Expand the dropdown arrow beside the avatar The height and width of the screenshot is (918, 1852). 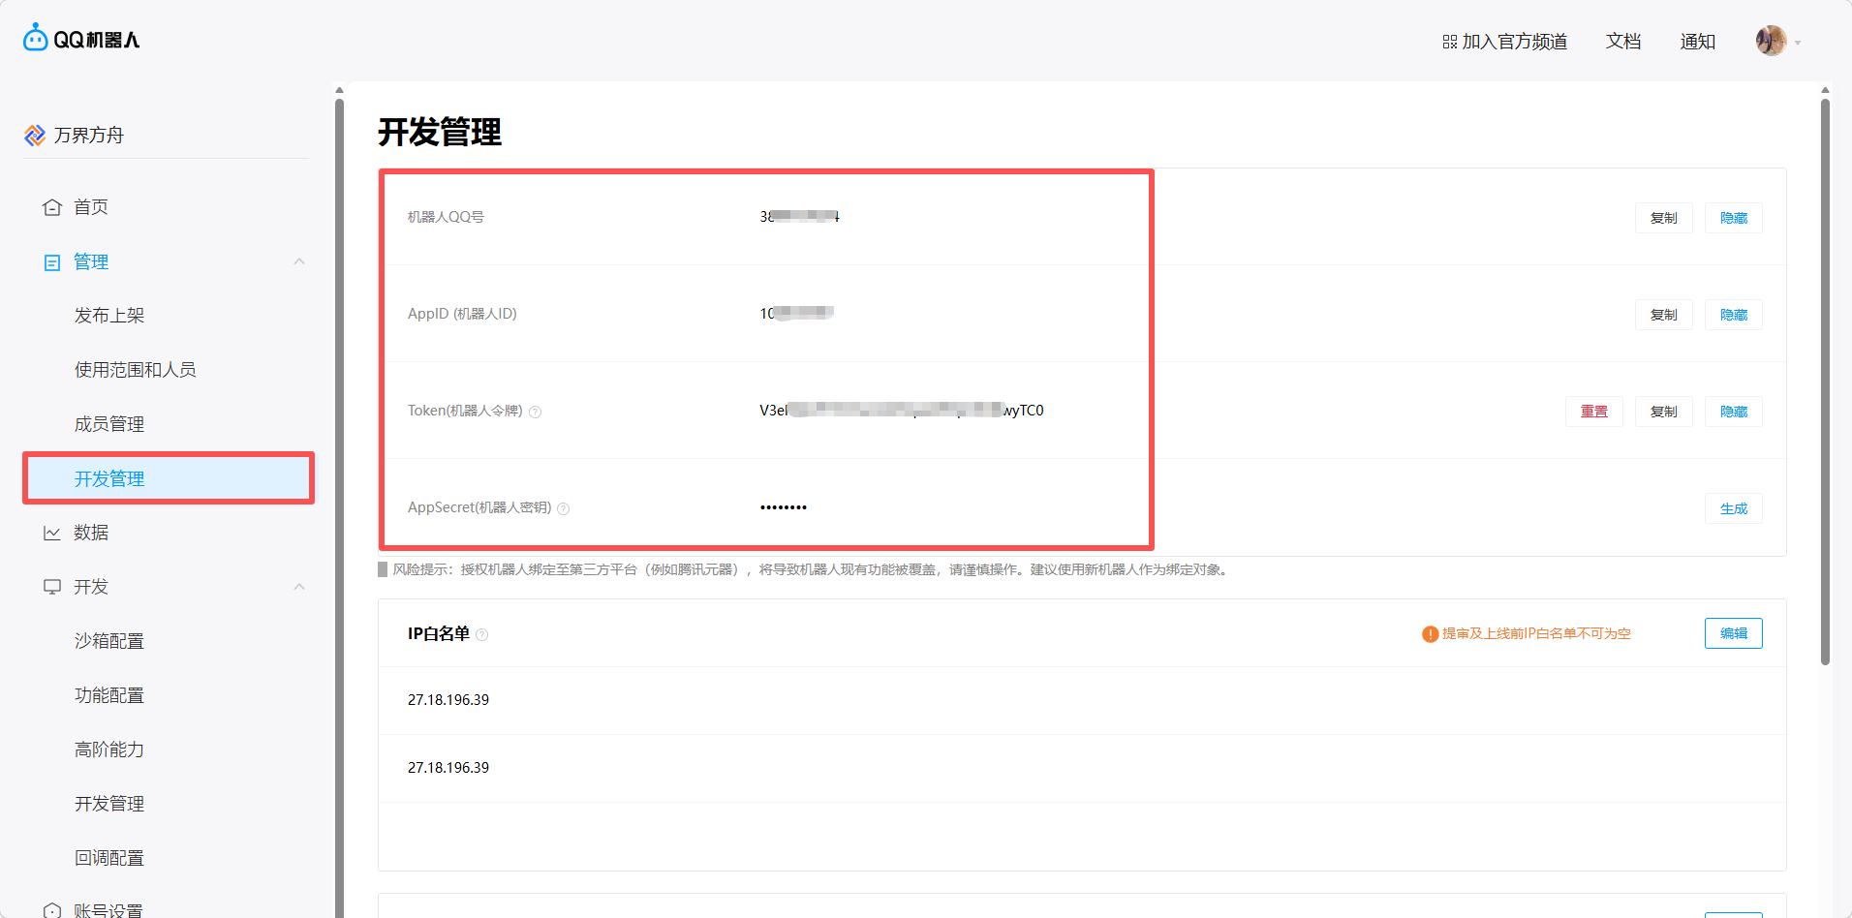pyautogui.click(x=1798, y=43)
